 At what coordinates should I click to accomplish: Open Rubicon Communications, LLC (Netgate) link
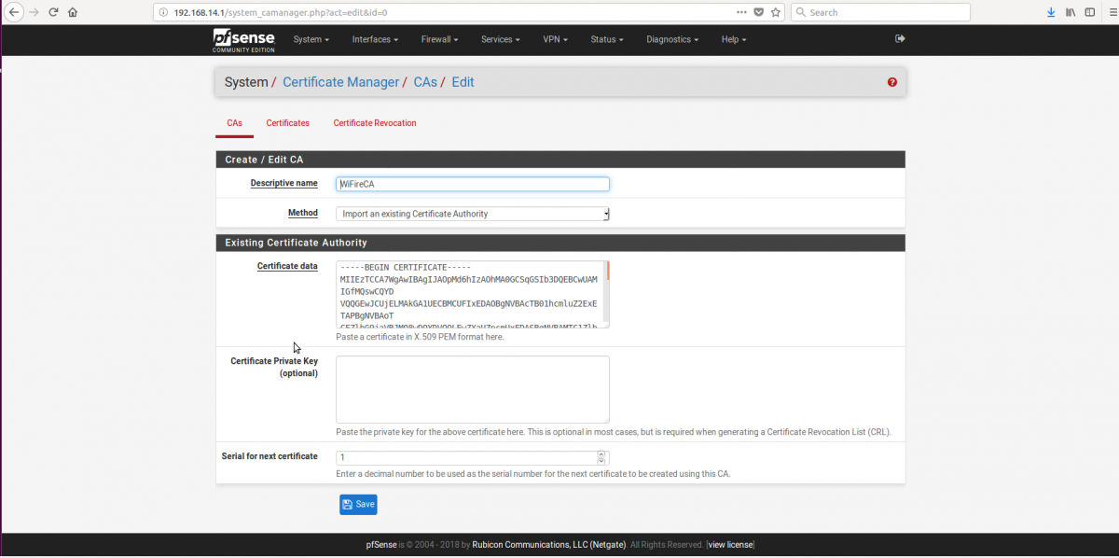point(548,545)
